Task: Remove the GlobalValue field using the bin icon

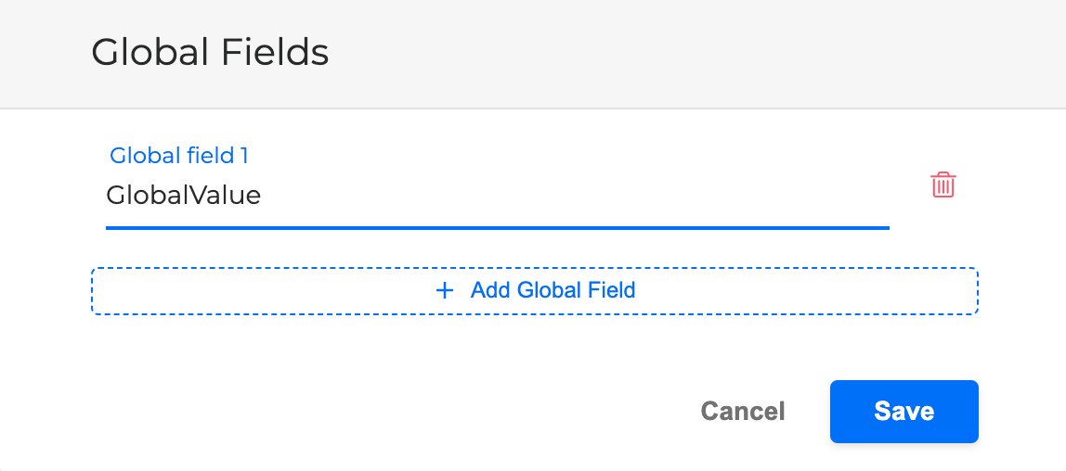Action: 942,185
